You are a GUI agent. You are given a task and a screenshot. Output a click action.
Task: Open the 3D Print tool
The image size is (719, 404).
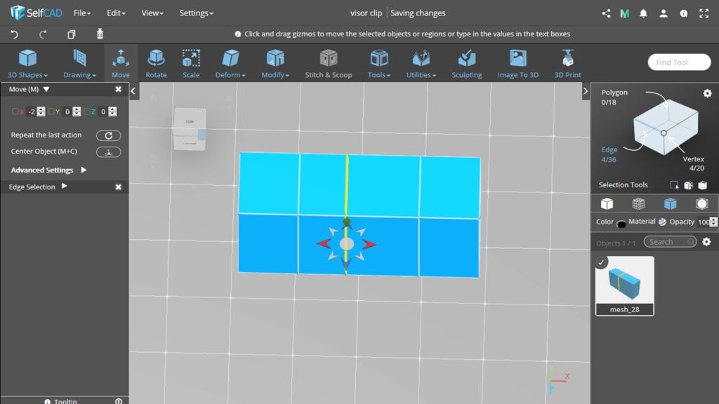[567, 63]
